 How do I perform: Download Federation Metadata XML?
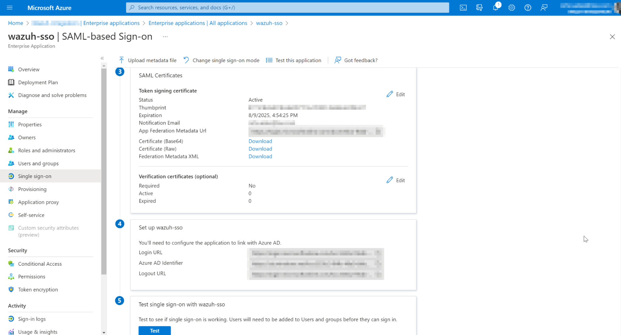[260, 156]
